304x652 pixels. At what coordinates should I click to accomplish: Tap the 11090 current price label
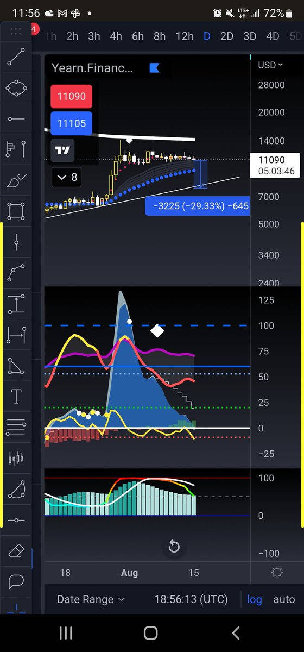point(276,166)
